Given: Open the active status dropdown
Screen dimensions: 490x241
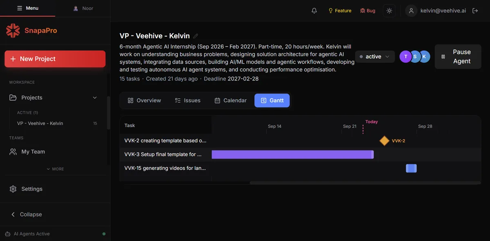Looking at the screenshot, I should (375, 57).
